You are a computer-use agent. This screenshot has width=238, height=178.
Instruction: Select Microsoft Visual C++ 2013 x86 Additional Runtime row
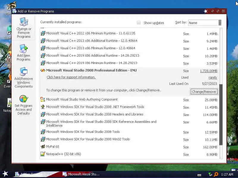(129, 41)
